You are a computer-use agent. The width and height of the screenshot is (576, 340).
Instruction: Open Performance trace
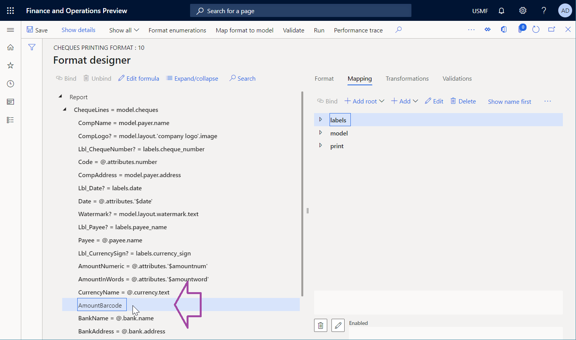[359, 30]
